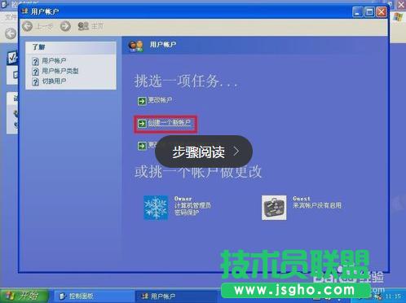Go to the Home (主页) toolbar button
Viewport: 406px width, 303px height.
pos(90,26)
